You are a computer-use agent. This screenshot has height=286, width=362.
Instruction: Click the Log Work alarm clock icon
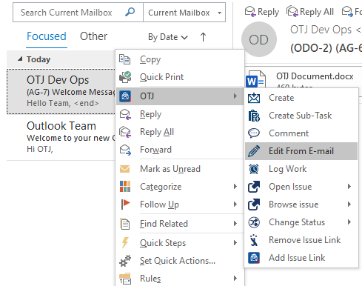254,169
